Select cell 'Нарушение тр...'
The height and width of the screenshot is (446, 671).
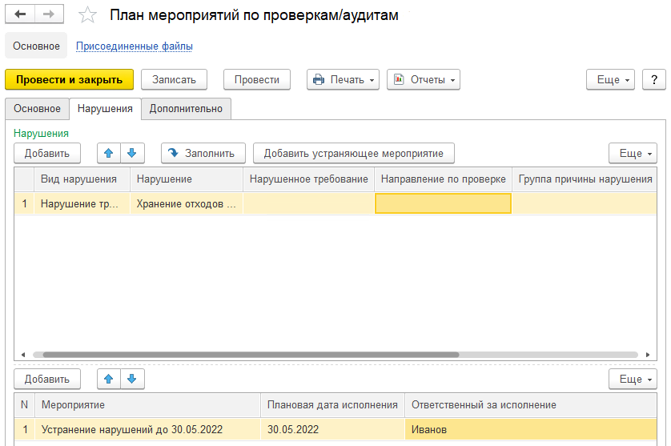(82, 203)
